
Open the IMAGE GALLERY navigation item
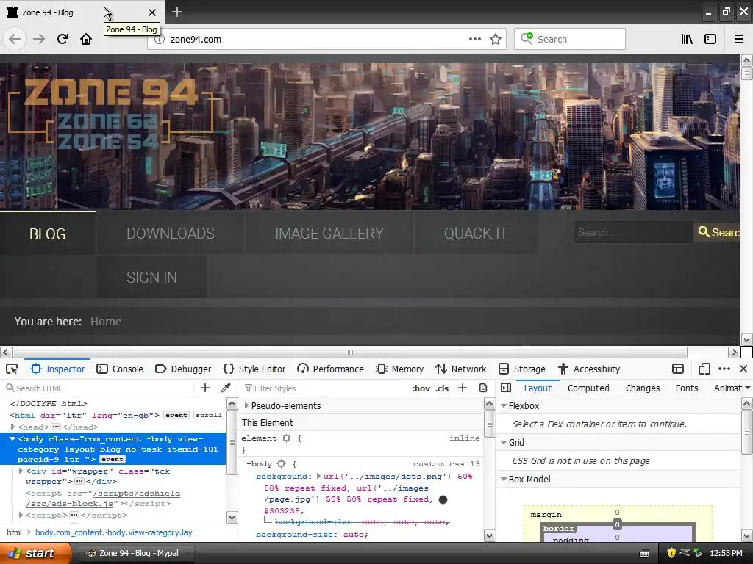329,234
